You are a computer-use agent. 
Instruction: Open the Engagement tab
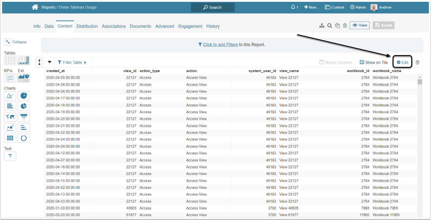coord(190,26)
